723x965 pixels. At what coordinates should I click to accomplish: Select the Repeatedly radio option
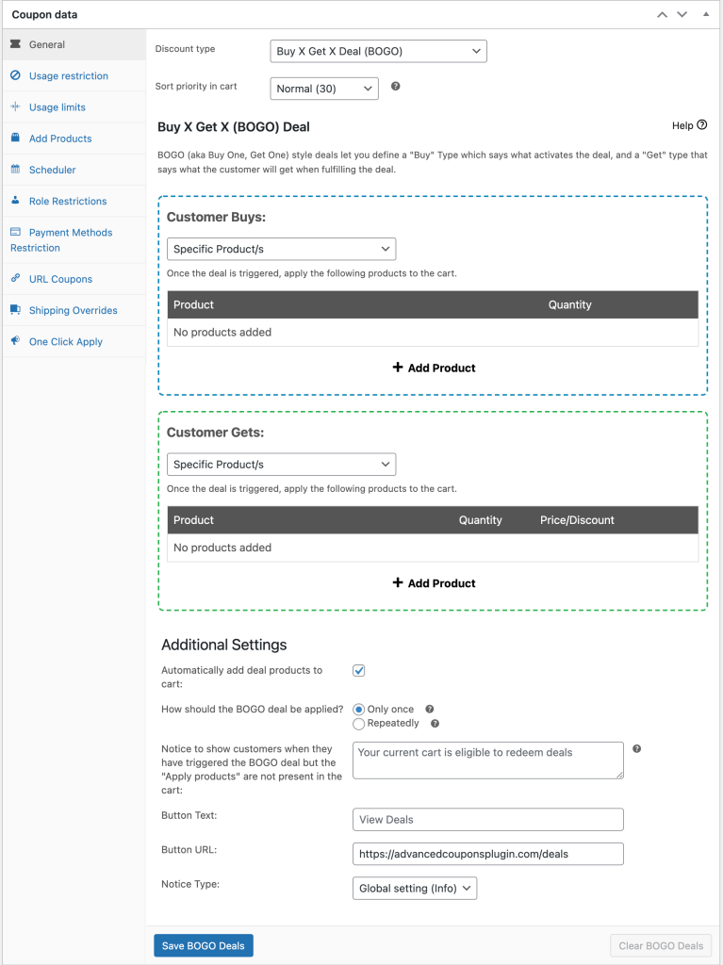point(358,723)
